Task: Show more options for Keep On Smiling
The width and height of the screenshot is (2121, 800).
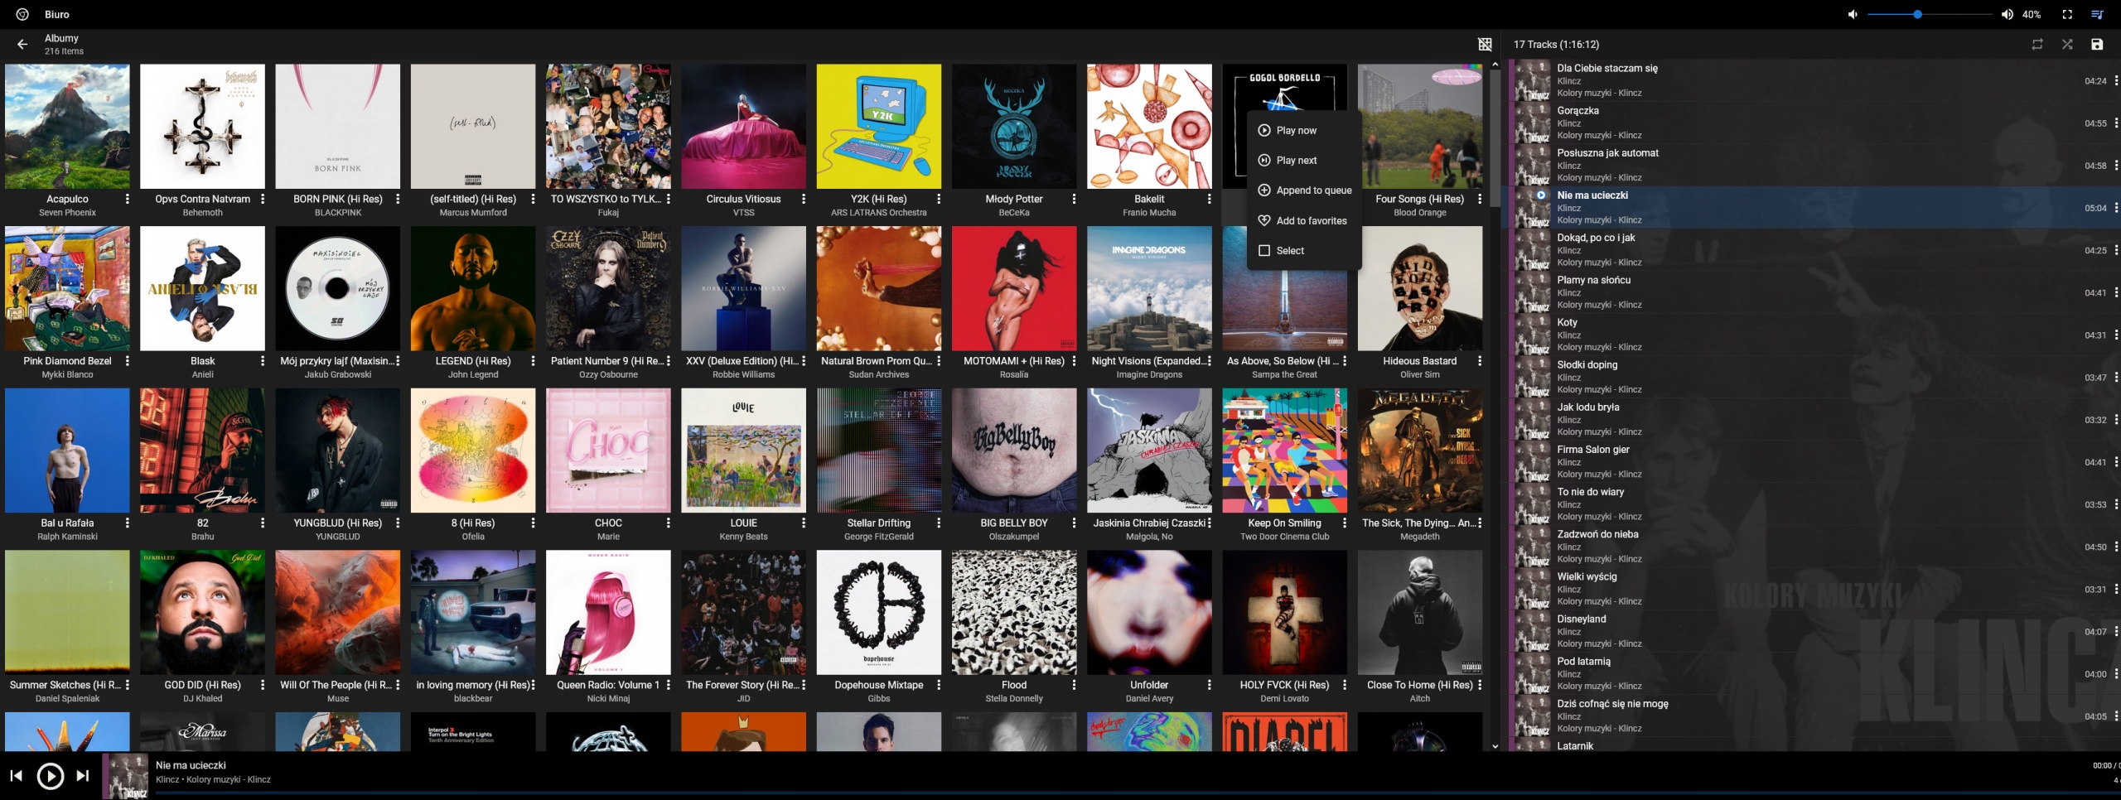Action: tap(1344, 523)
